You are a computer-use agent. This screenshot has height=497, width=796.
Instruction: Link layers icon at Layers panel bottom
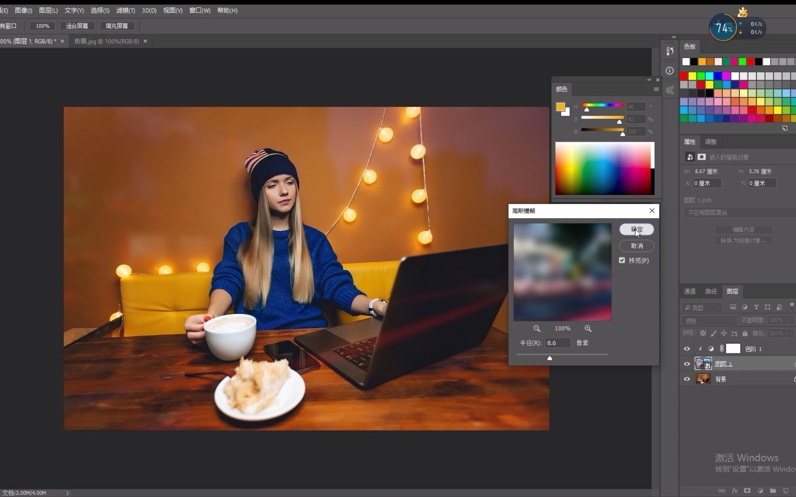click(722, 491)
